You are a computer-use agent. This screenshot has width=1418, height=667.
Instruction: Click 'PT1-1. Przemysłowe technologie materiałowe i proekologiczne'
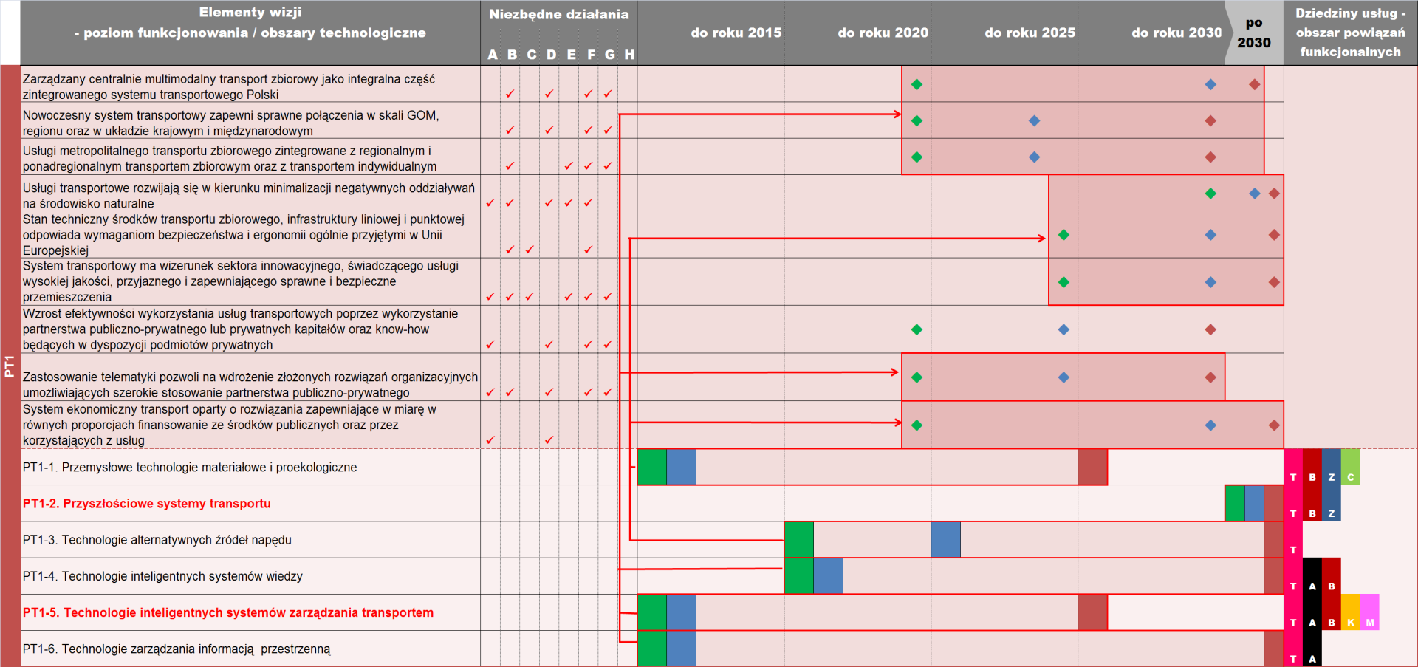(x=190, y=467)
